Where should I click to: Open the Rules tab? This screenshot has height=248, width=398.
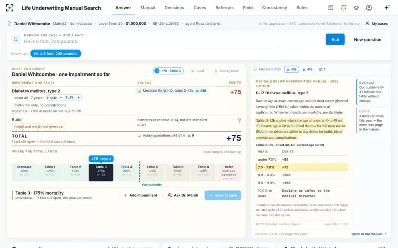302,8
